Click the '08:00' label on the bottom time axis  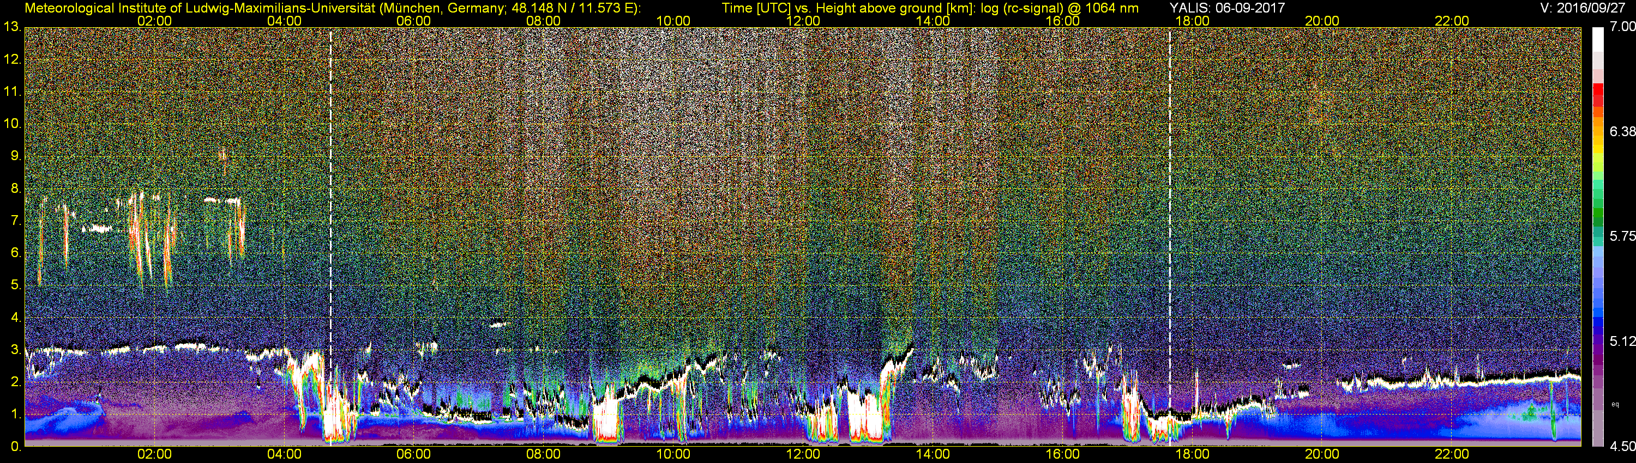[x=544, y=454]
